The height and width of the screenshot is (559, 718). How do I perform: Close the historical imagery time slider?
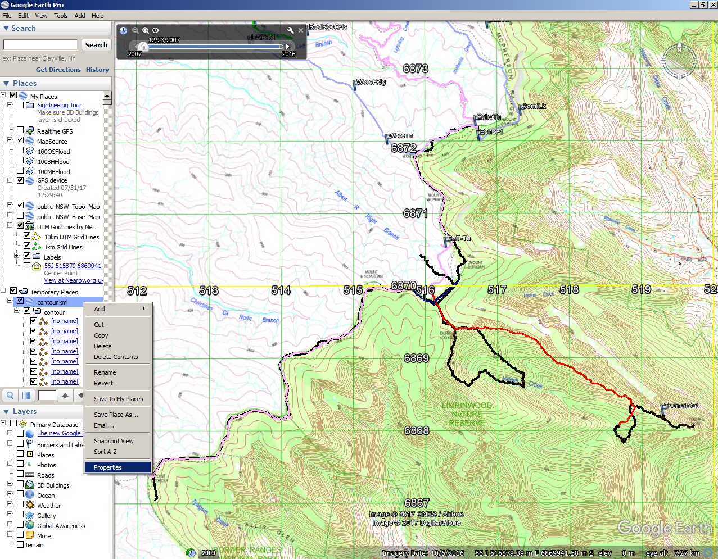(301, 30)
